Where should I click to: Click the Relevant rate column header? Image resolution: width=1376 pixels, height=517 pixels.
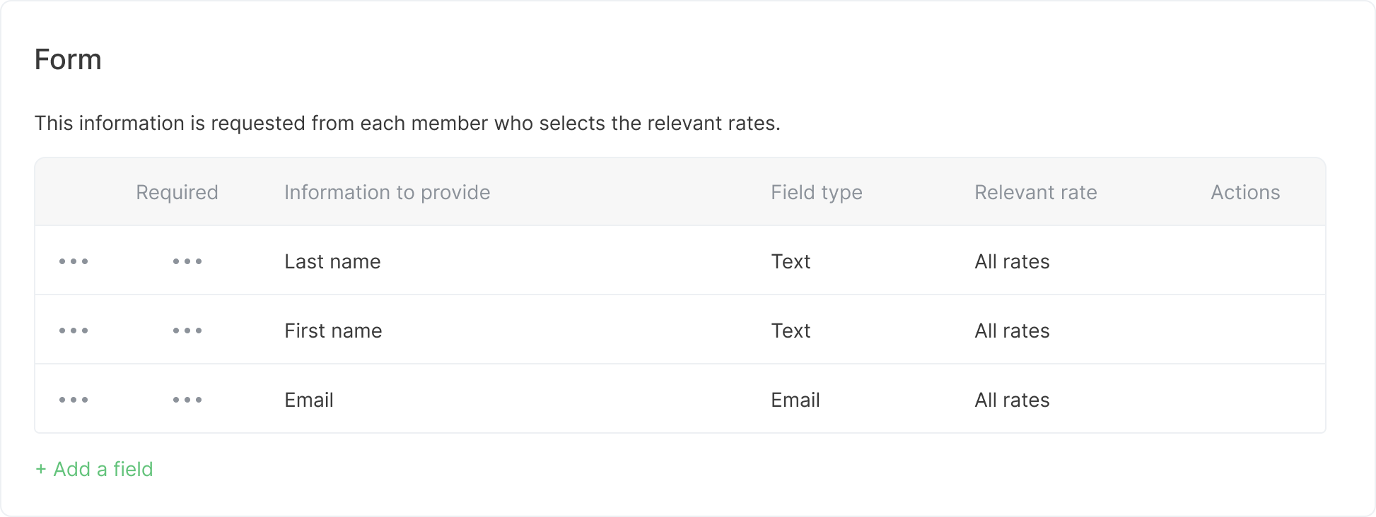pos(1036,192)
